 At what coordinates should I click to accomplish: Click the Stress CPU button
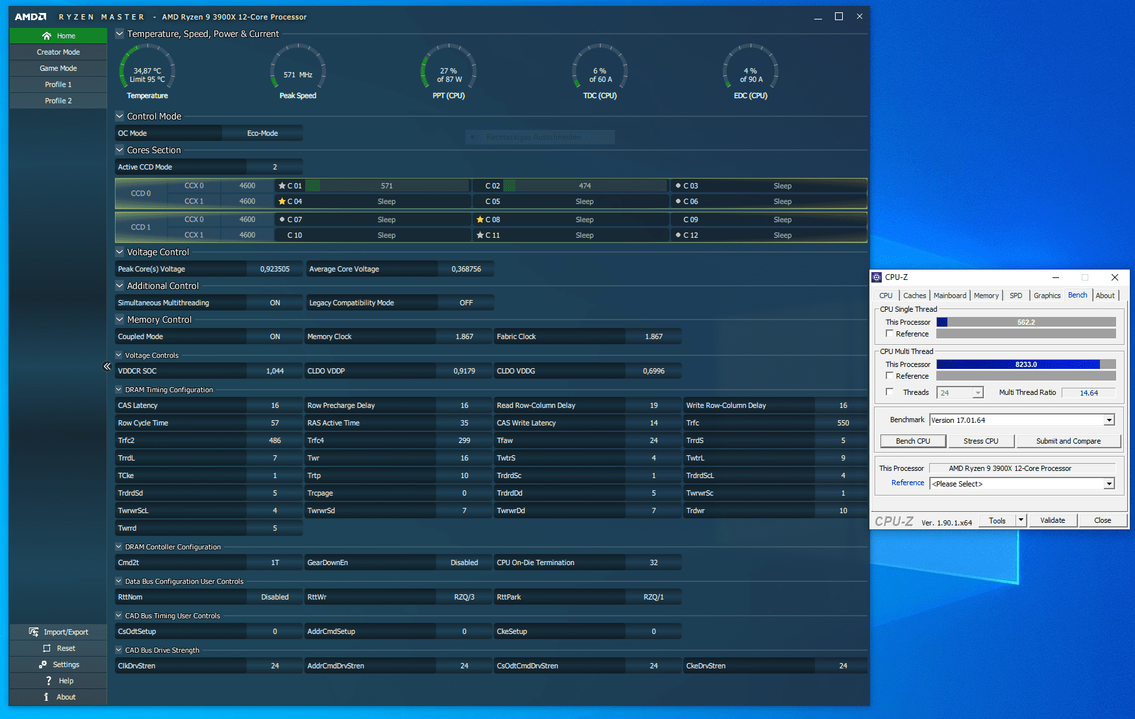pos(981,441)
